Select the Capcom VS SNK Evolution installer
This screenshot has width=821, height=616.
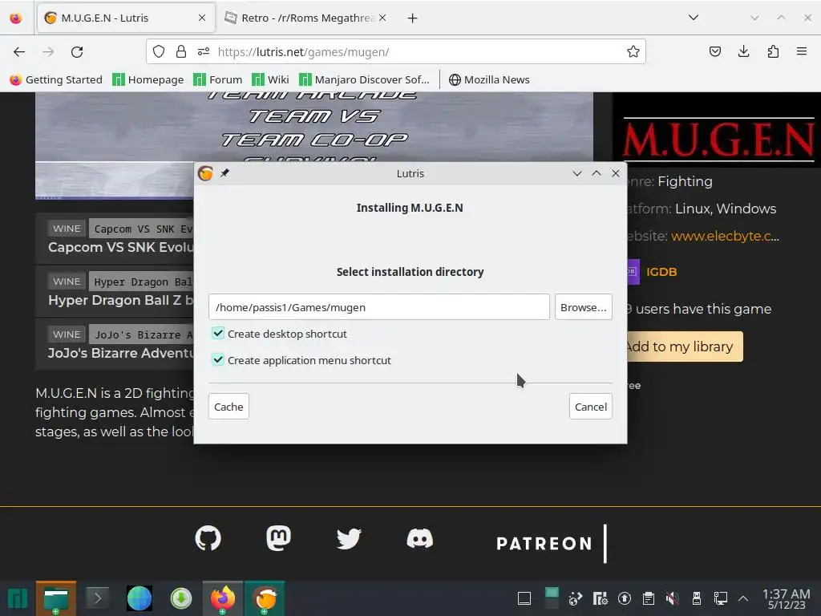(x=115, y=237)
